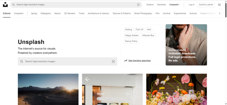
Task: Click the Unsplash logo icon
Action: point(5,5)
